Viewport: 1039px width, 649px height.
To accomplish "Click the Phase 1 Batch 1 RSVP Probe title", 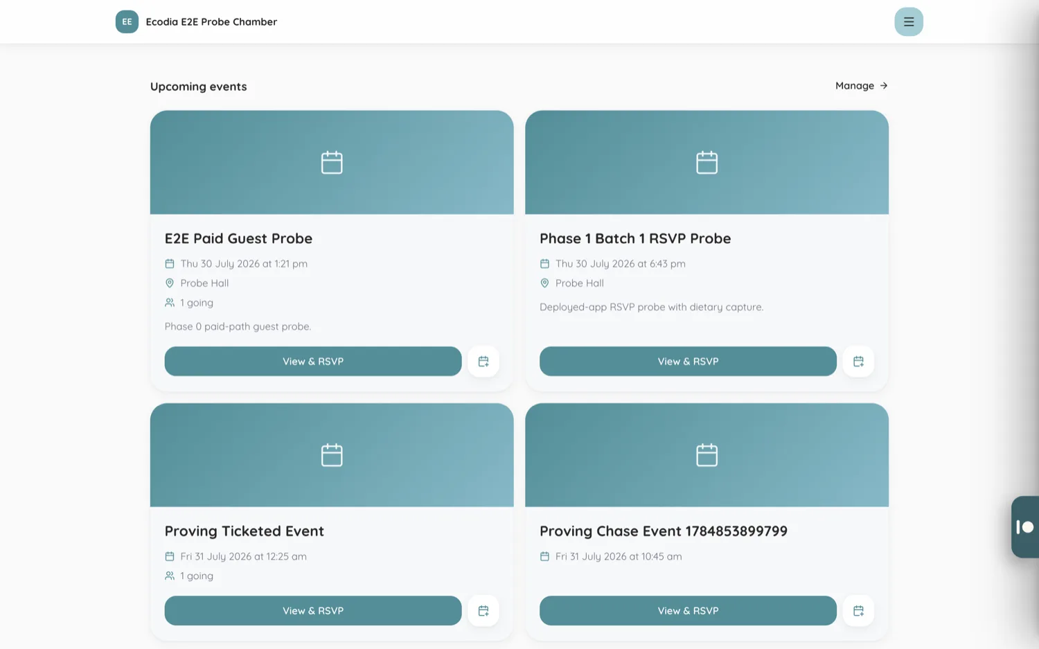I will [635, 238].
